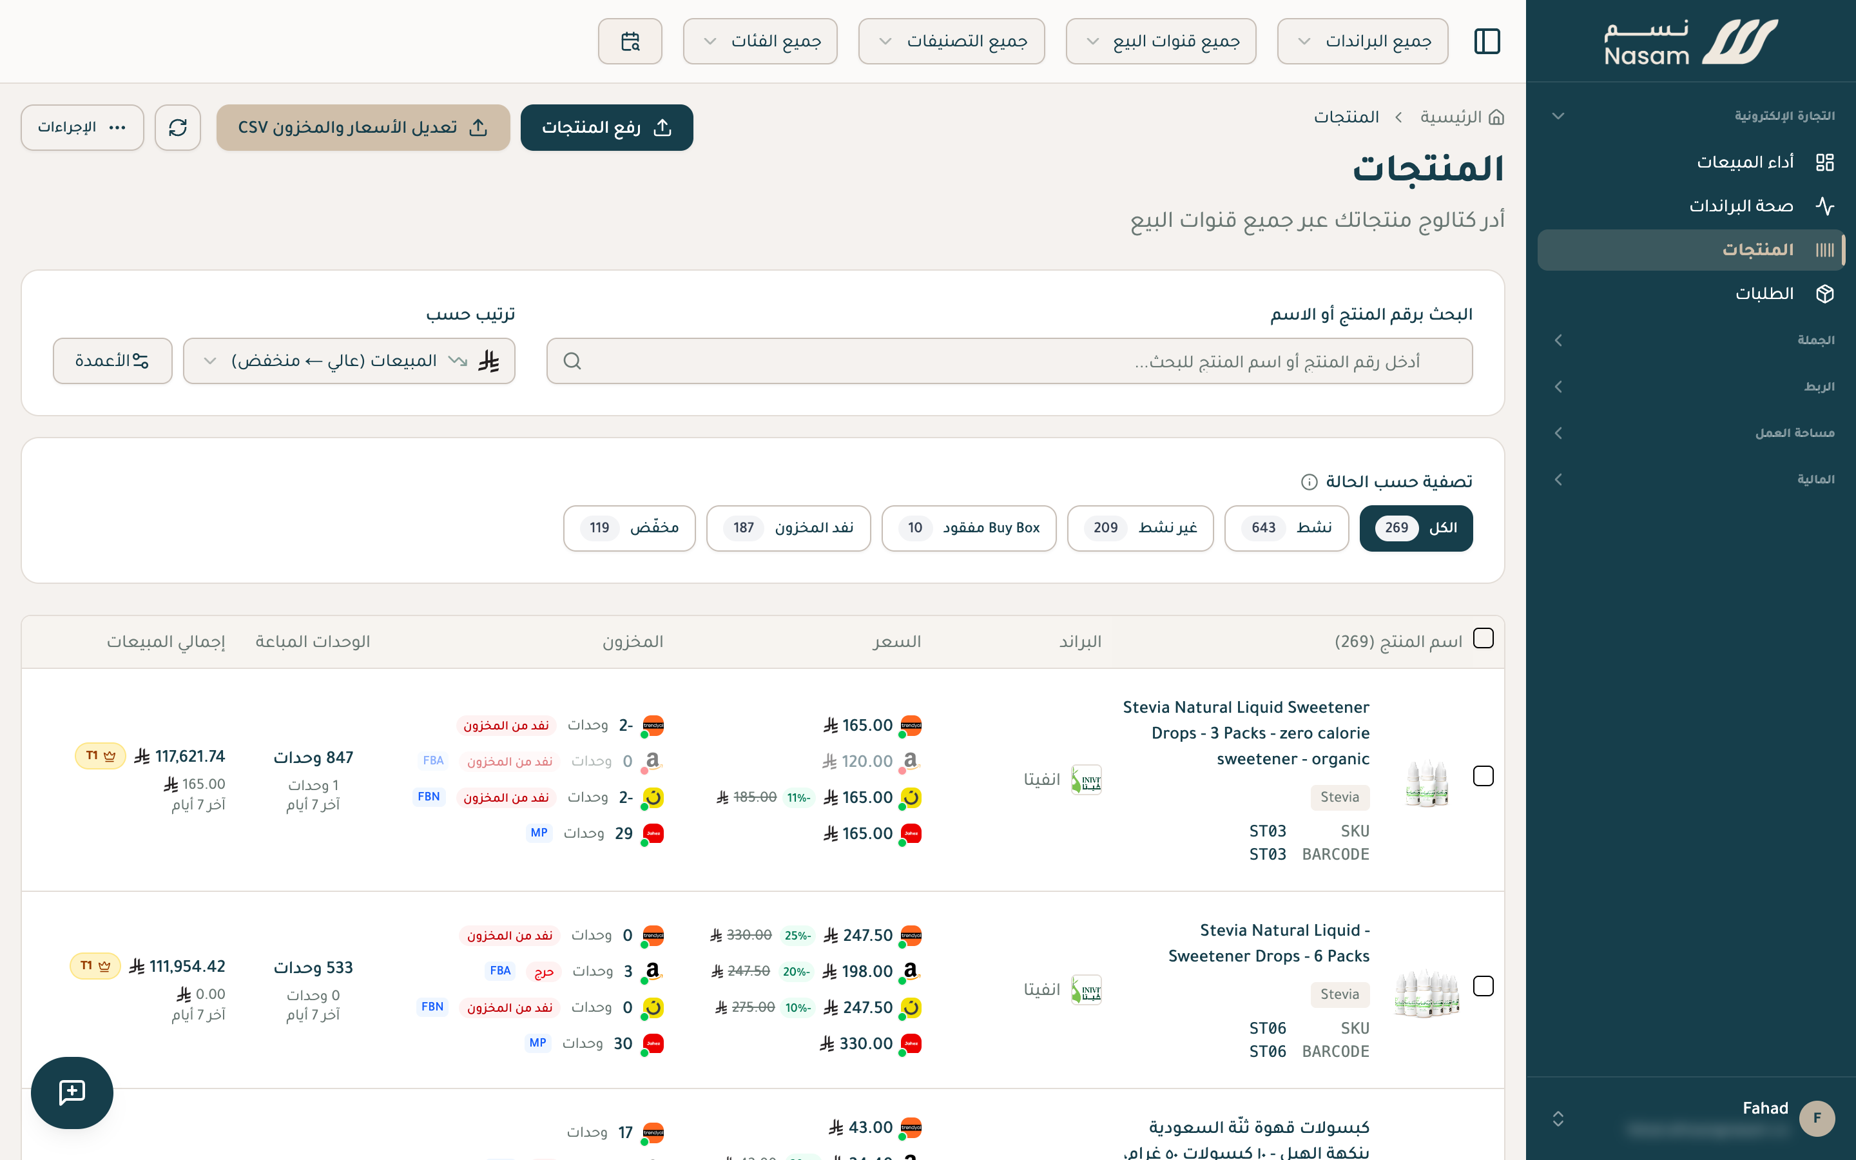Select the غير نشط 209 filter tab

point(1139,528)
